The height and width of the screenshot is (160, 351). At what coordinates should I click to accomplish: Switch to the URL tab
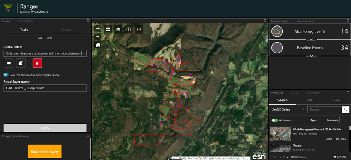[310, 100]
